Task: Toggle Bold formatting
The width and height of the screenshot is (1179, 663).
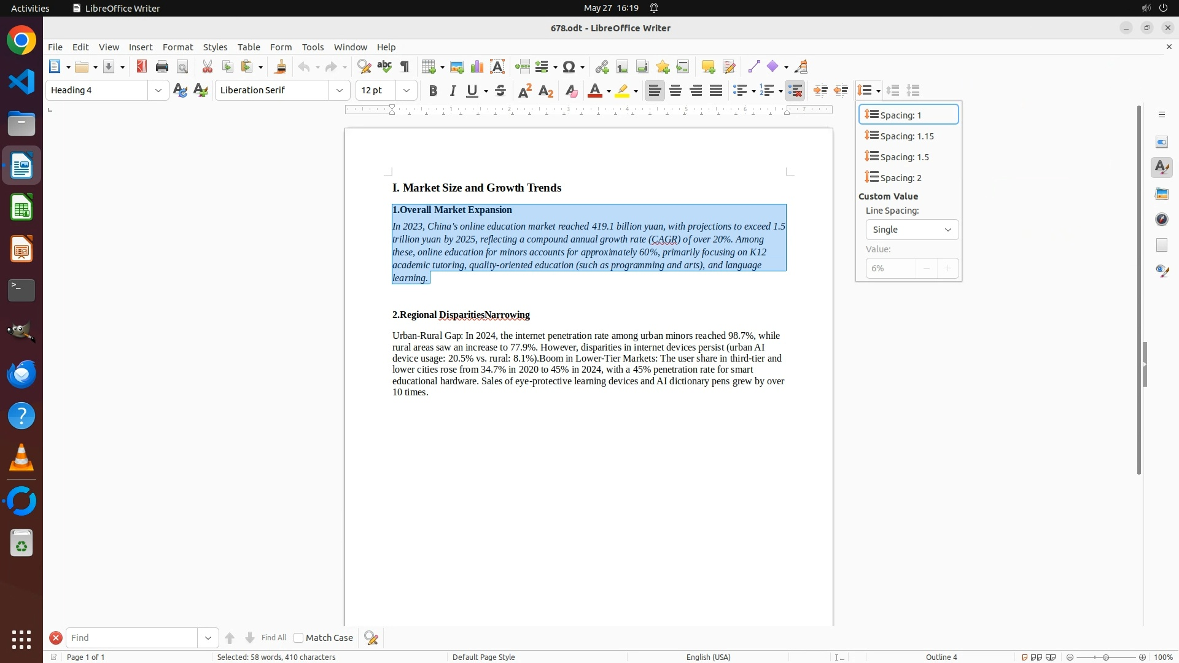Action: point(433,91)
